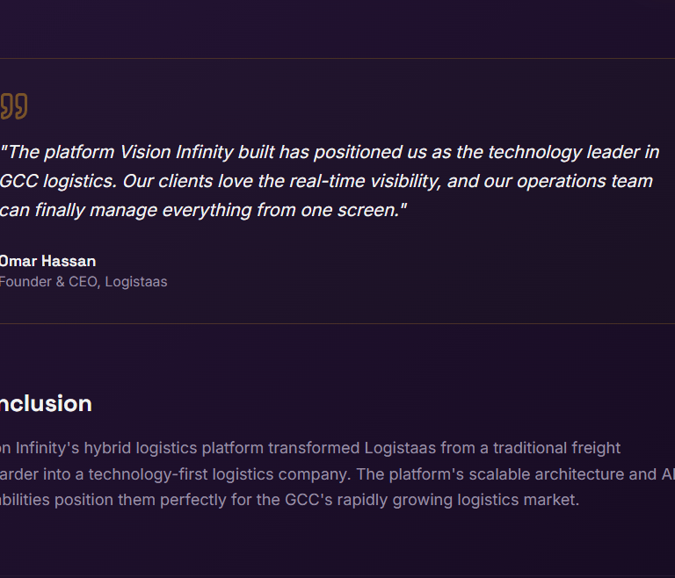Click the author name Omar Hassan
The width and height of the screenshot is (675, 578).
(x=47, y=261)
